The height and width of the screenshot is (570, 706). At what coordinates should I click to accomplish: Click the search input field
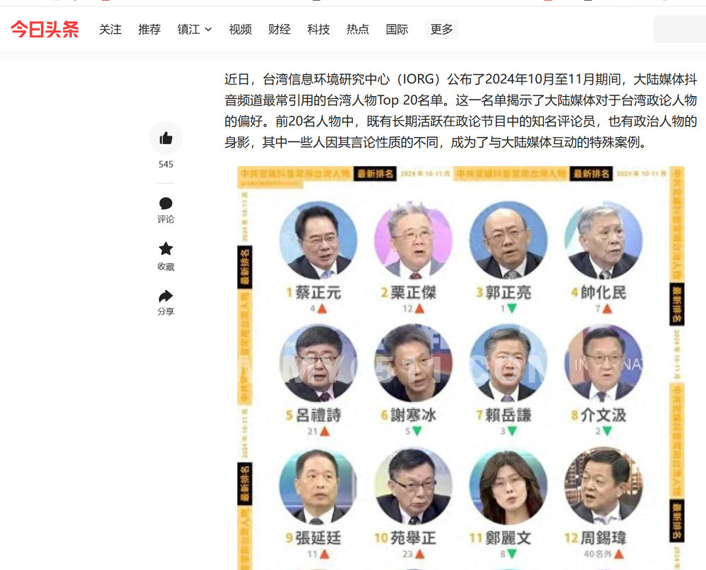[679, 29]
